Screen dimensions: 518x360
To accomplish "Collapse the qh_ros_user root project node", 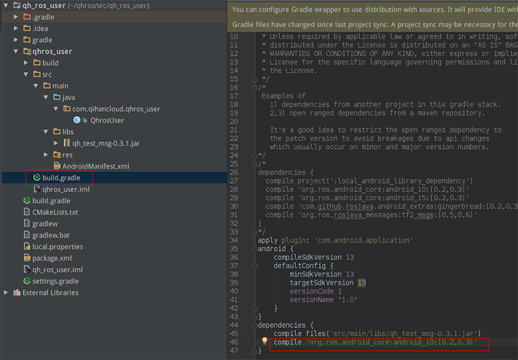I will pos(6,6).
